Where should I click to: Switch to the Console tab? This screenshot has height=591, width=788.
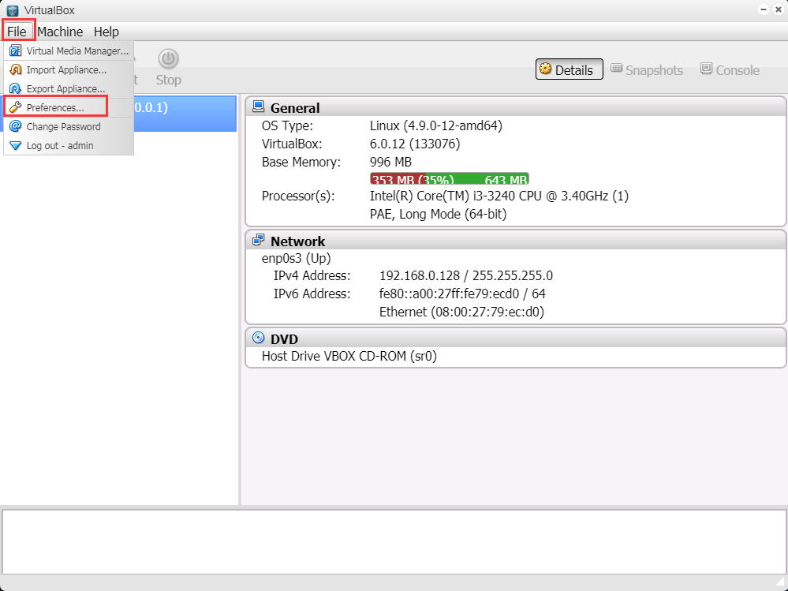[730, 70]
